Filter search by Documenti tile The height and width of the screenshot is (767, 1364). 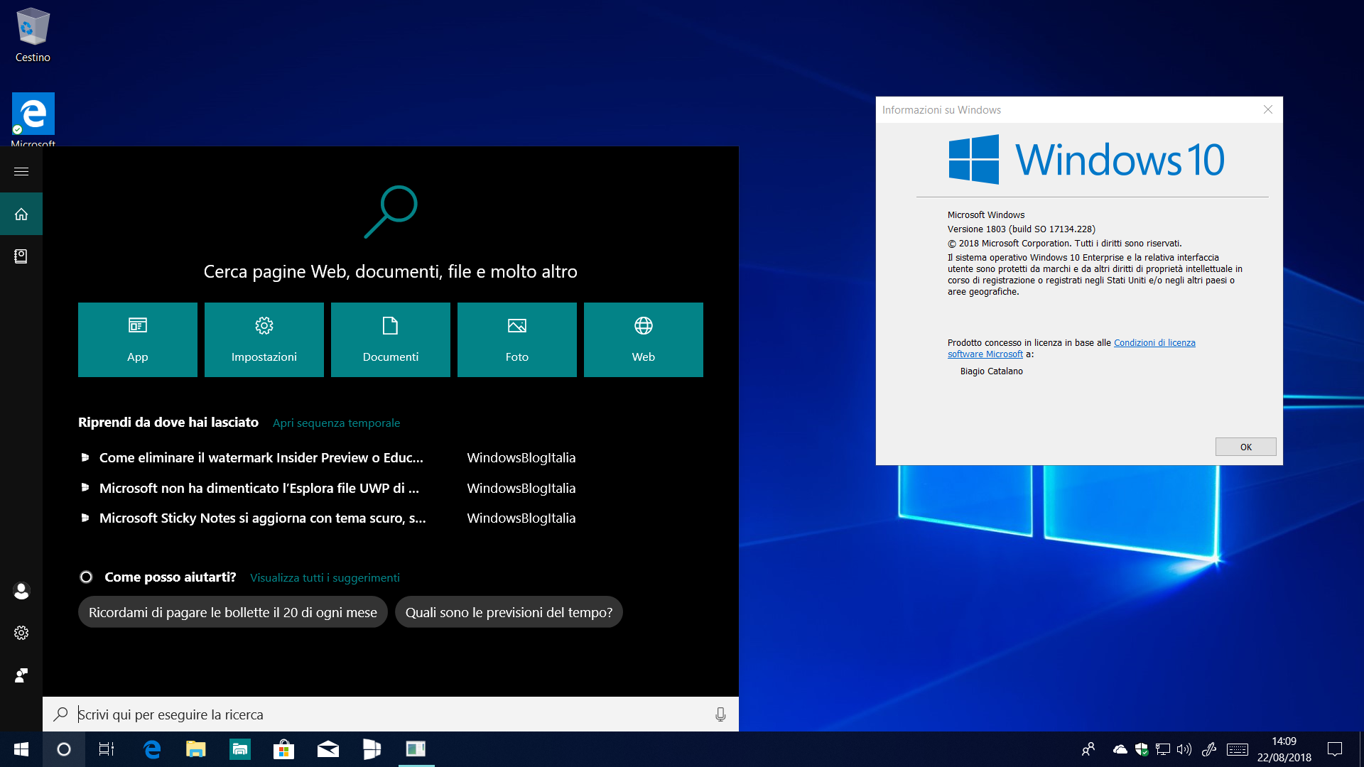click(x=391, y=339)
